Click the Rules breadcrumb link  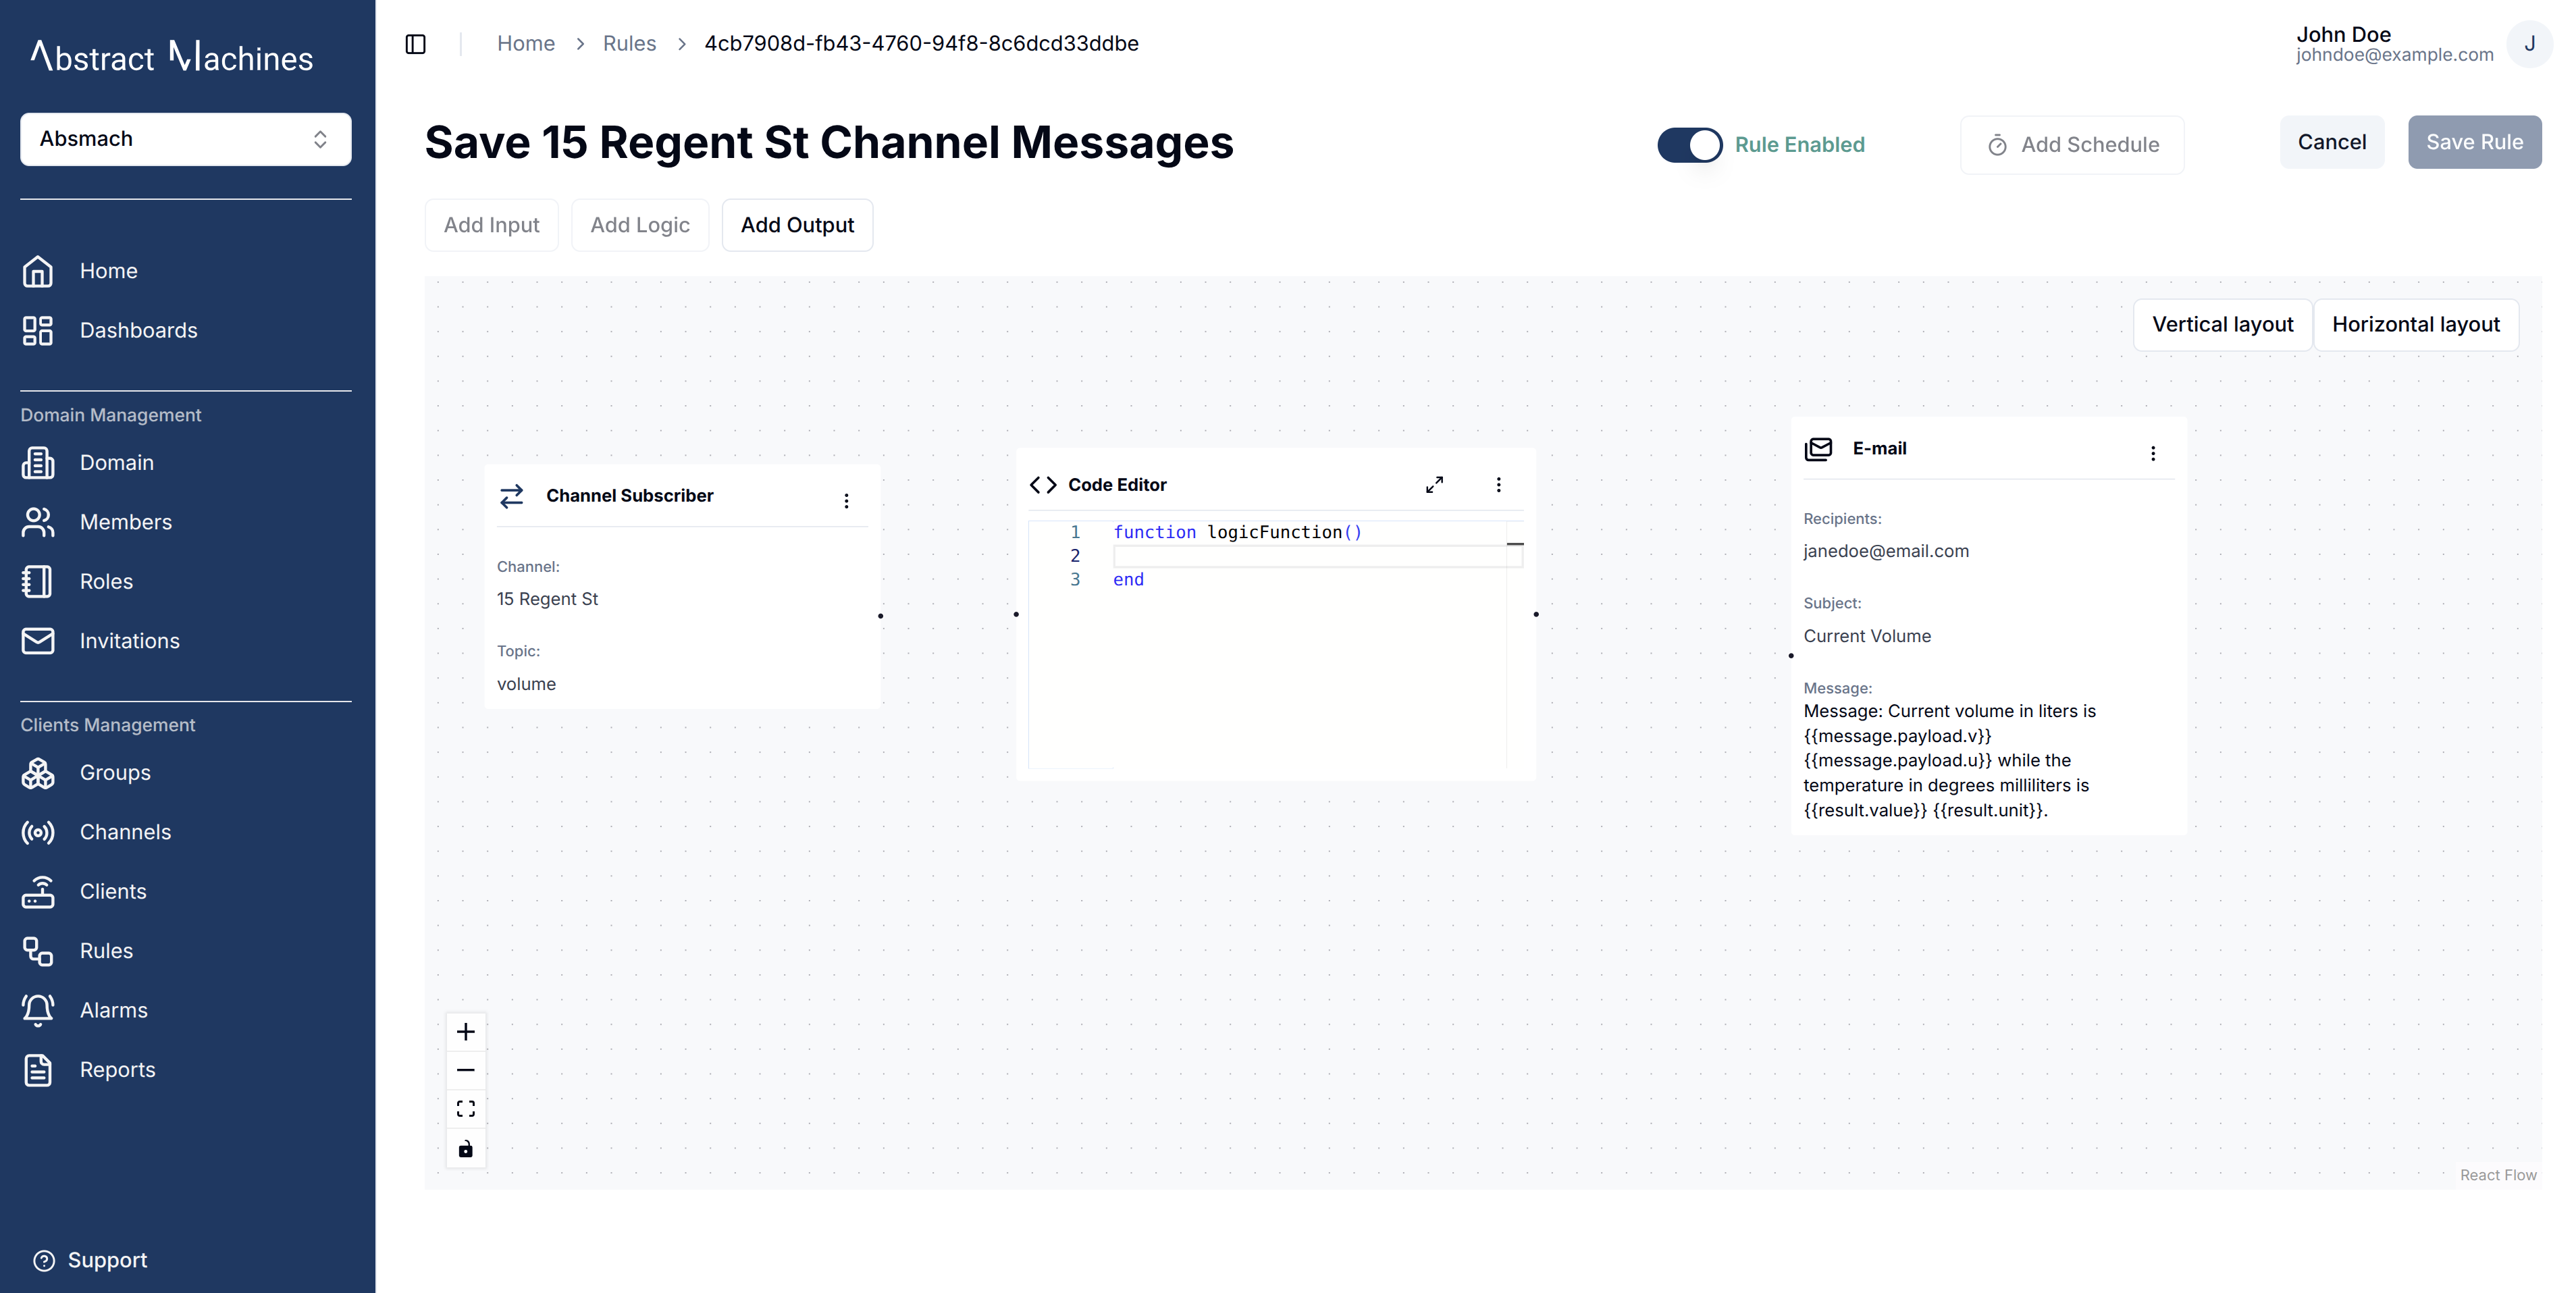(x=630, y=44)
